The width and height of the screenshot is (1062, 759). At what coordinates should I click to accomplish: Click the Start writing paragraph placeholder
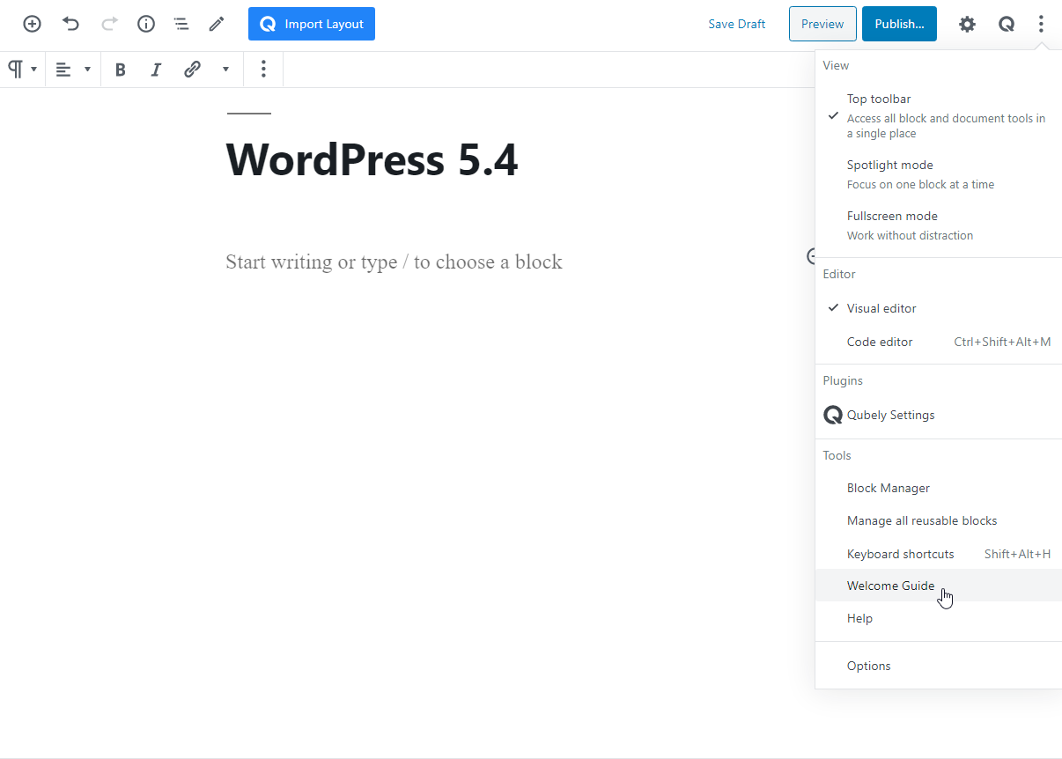coord(394,262)
